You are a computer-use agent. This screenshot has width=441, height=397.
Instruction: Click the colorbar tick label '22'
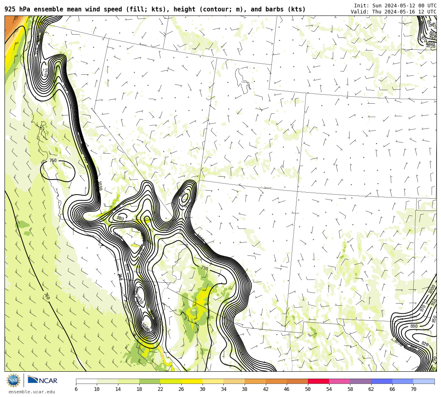click(160, 389)
